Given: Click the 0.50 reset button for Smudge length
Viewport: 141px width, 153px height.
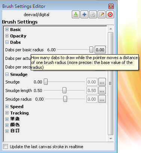Looking at the screenshot, I should point(92,91).
